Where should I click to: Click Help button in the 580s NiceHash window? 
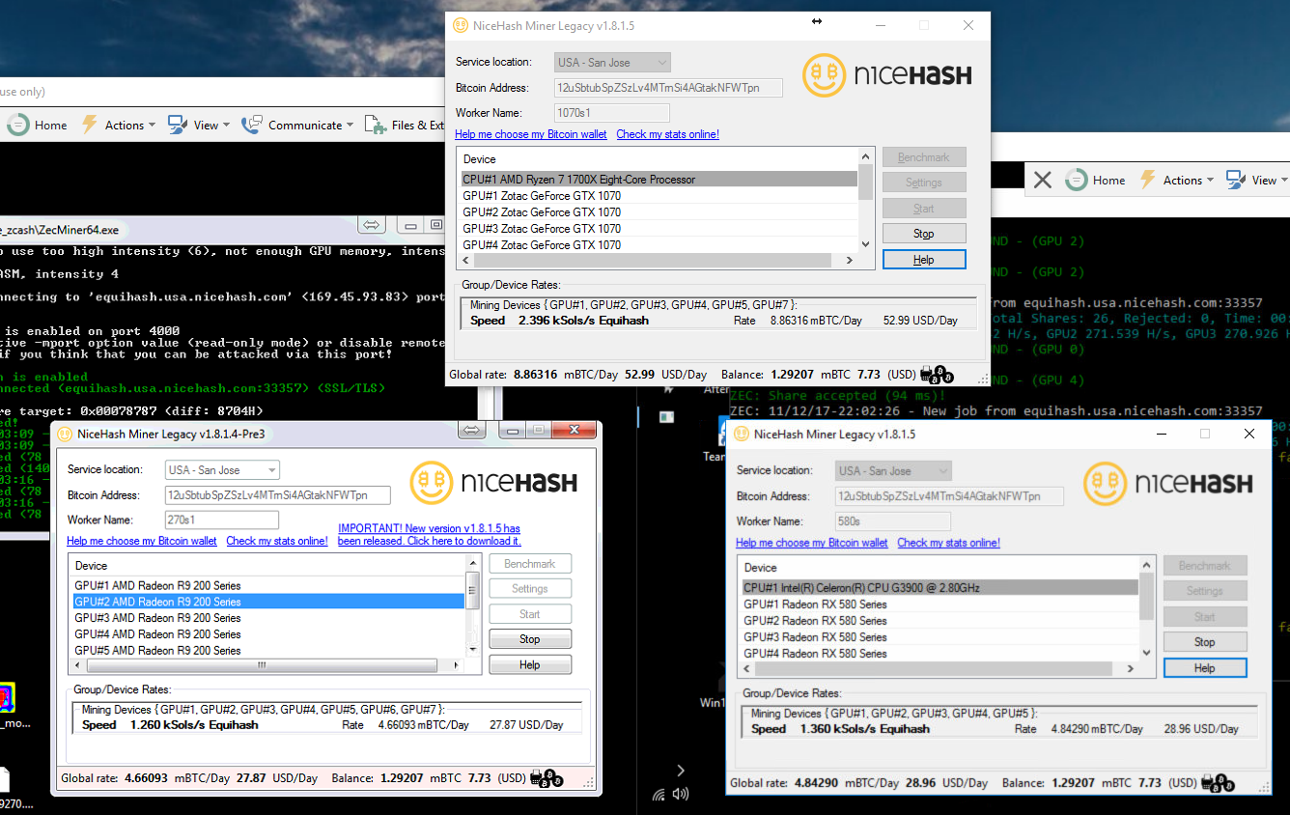[1205, 668]
